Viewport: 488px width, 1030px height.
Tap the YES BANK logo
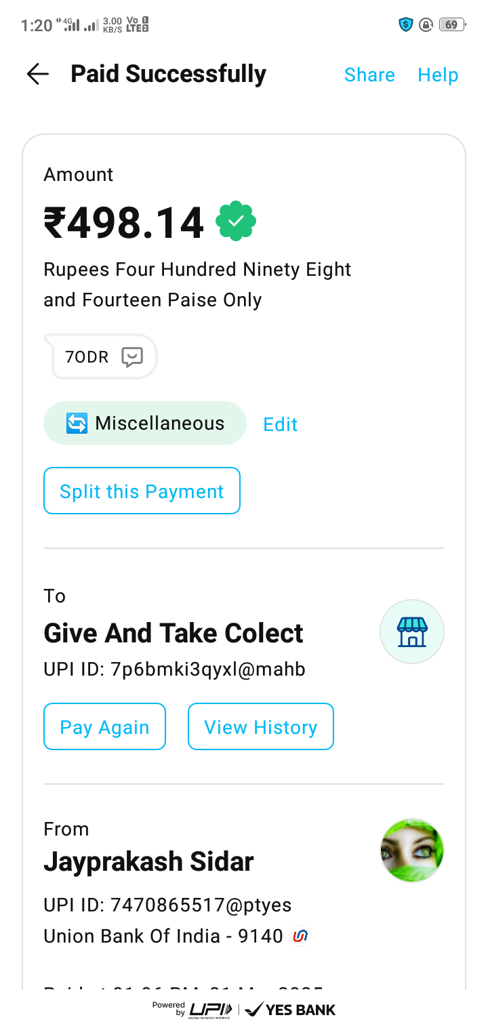pos(290,1010)
